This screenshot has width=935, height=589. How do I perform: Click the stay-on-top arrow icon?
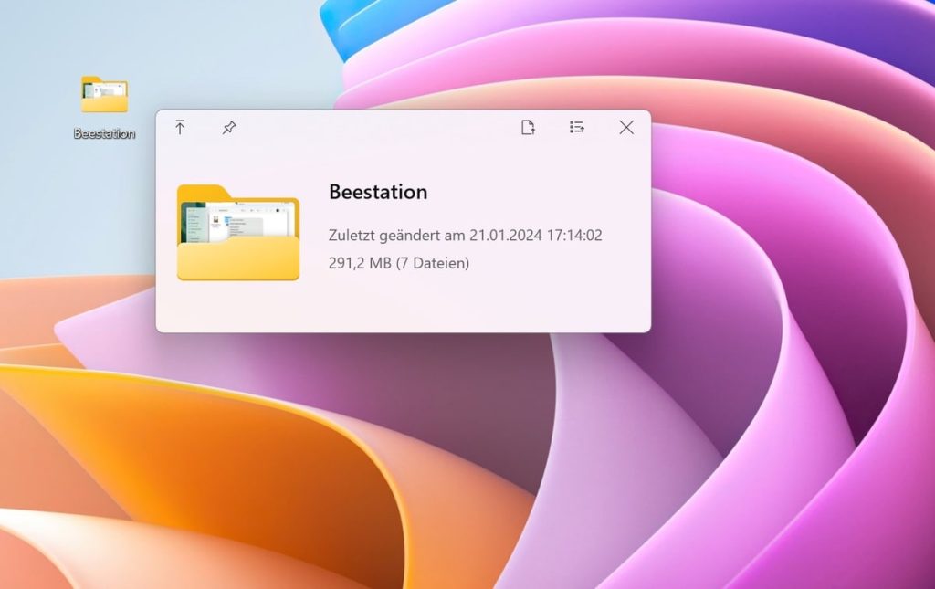click(180, 127)
